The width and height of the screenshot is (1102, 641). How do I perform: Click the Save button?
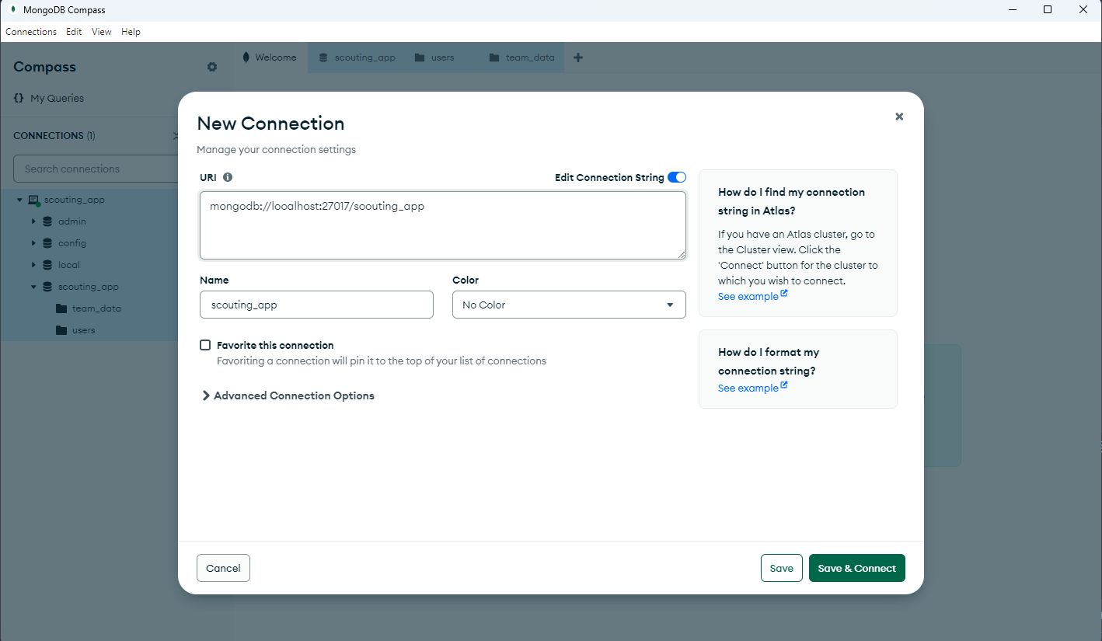[x=781, y=568]
